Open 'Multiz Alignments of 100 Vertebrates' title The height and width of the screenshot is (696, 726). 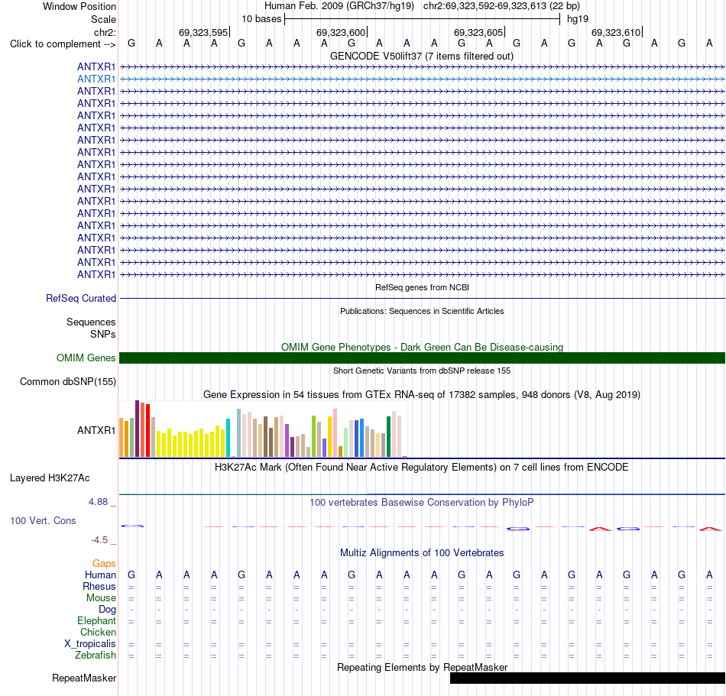pyautogui.click(x=422, y=553)
